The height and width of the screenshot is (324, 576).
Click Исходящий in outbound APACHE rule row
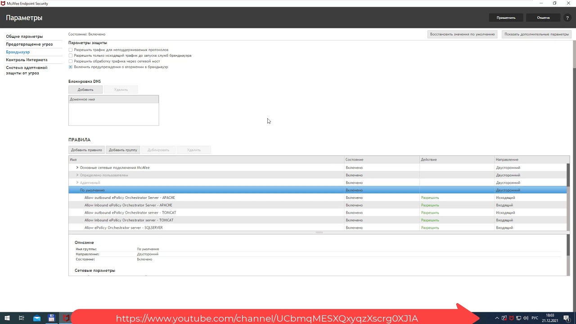[x=505, y=198]
